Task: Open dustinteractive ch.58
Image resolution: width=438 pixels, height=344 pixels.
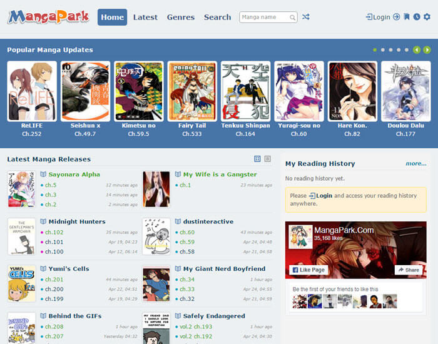Action: point(187,251)
